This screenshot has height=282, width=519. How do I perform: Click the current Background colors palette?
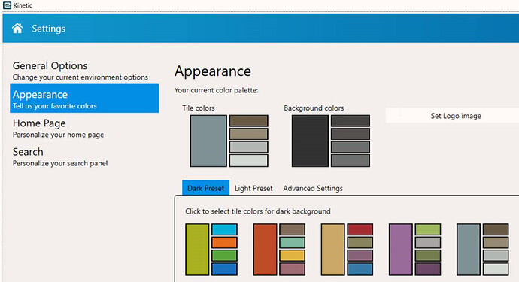(x=331, y=141)
